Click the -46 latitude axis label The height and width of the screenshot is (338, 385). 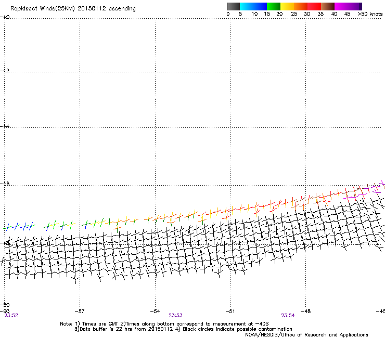5,184
